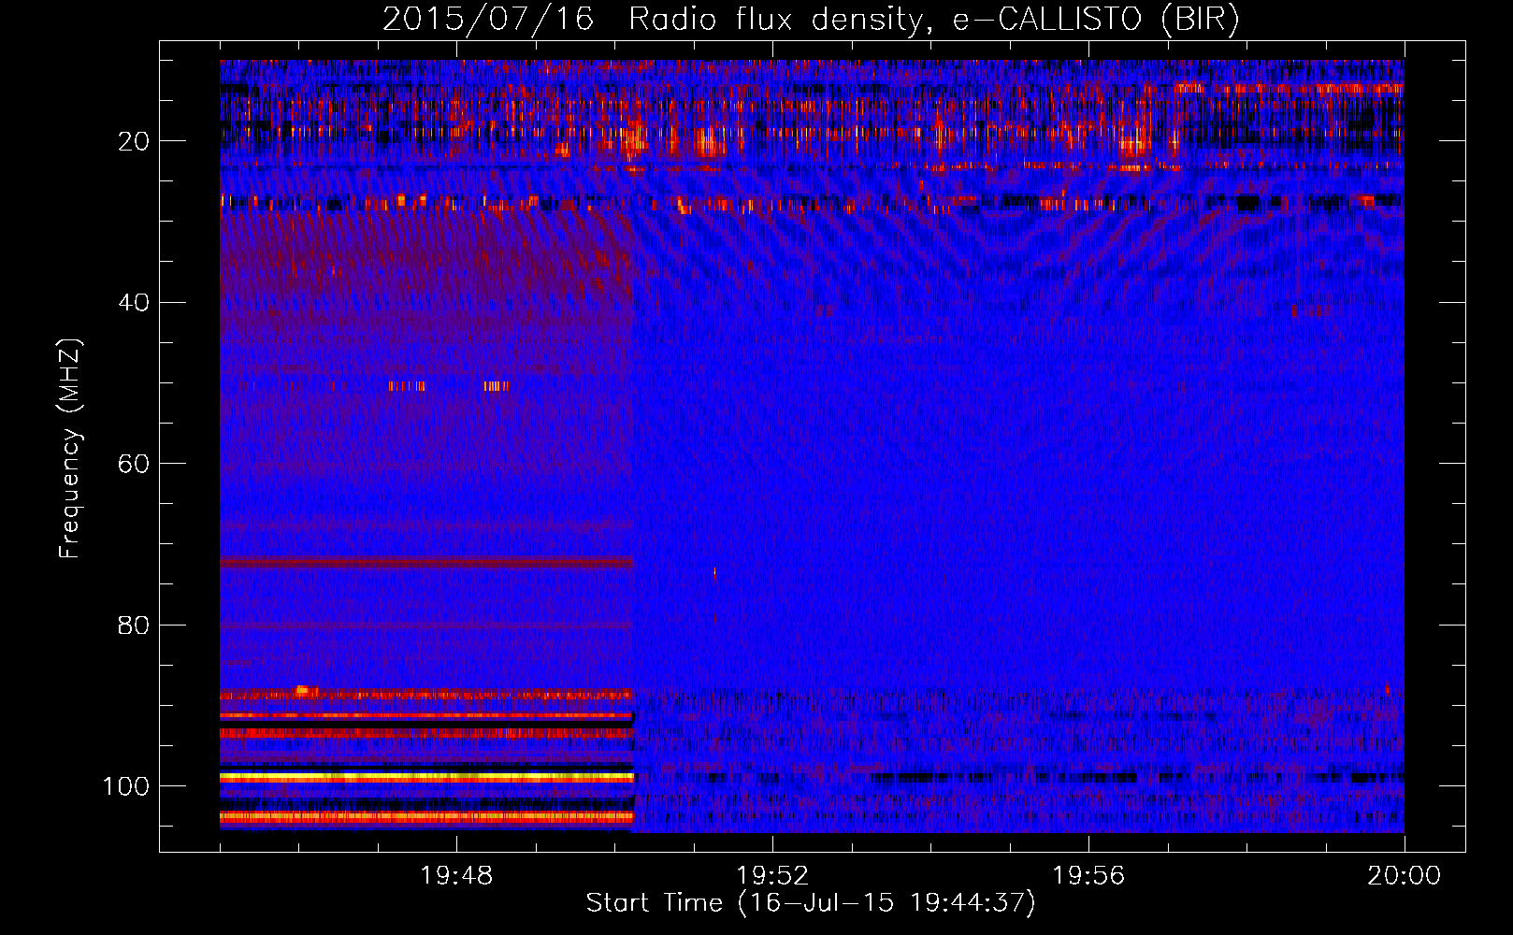Click the 'Frequency (MHZ)' vertical axis label
Screen dimensions: 1513x935
pos(70,449)
